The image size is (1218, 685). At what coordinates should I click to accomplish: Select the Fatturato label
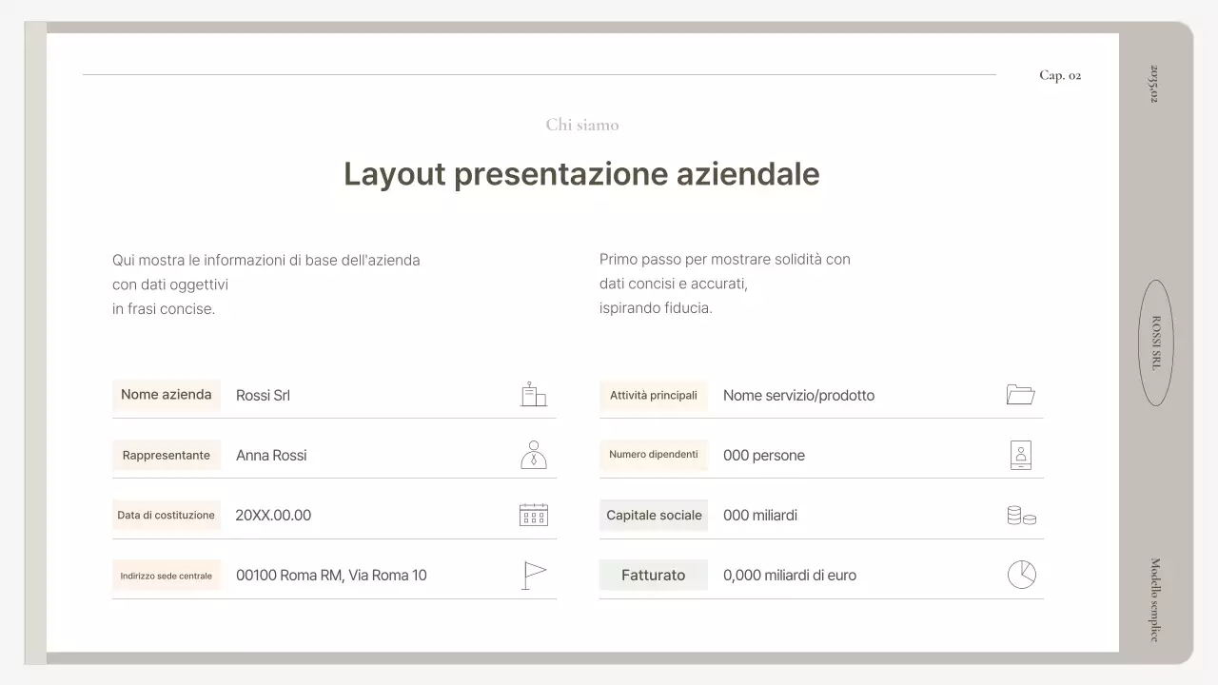pyautogui.click(x=654, y=575)
